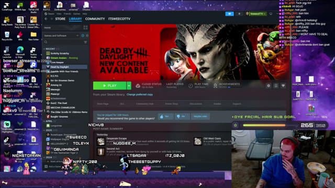Open the ITSWEECOTTV profile tab
Screen dimensions: 335x188
pos(119,19)
